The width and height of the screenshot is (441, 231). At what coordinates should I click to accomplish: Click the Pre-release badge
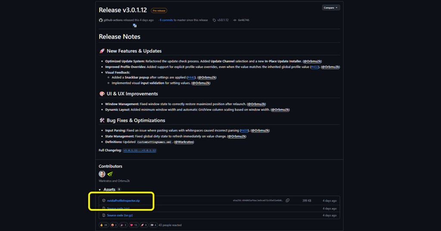[x=159, y=11]
